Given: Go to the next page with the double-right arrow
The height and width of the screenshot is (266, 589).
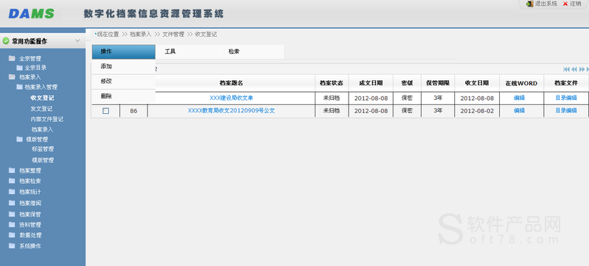Looking at the screenshot, I should click(x=582, y=69).
